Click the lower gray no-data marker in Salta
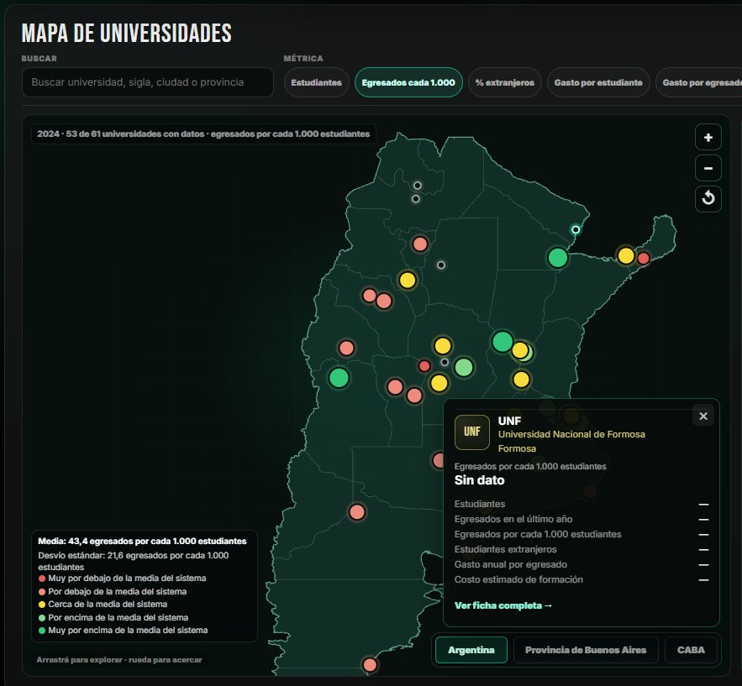The height and width of the screenshot is (686, 742). pyautogui.click(x=415, y=199)
